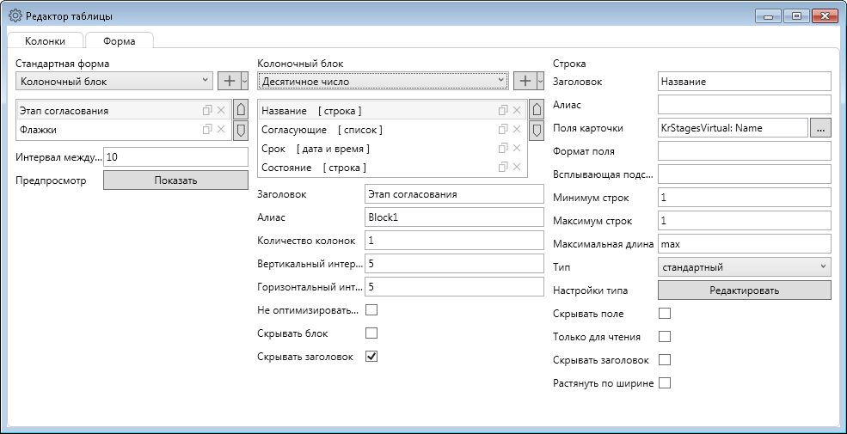Click plus button next to "Десятичное число"

525,81
